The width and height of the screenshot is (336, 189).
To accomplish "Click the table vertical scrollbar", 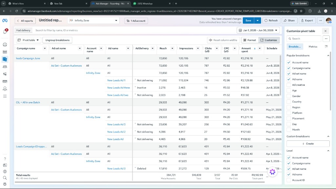I will tap(281, 75).
